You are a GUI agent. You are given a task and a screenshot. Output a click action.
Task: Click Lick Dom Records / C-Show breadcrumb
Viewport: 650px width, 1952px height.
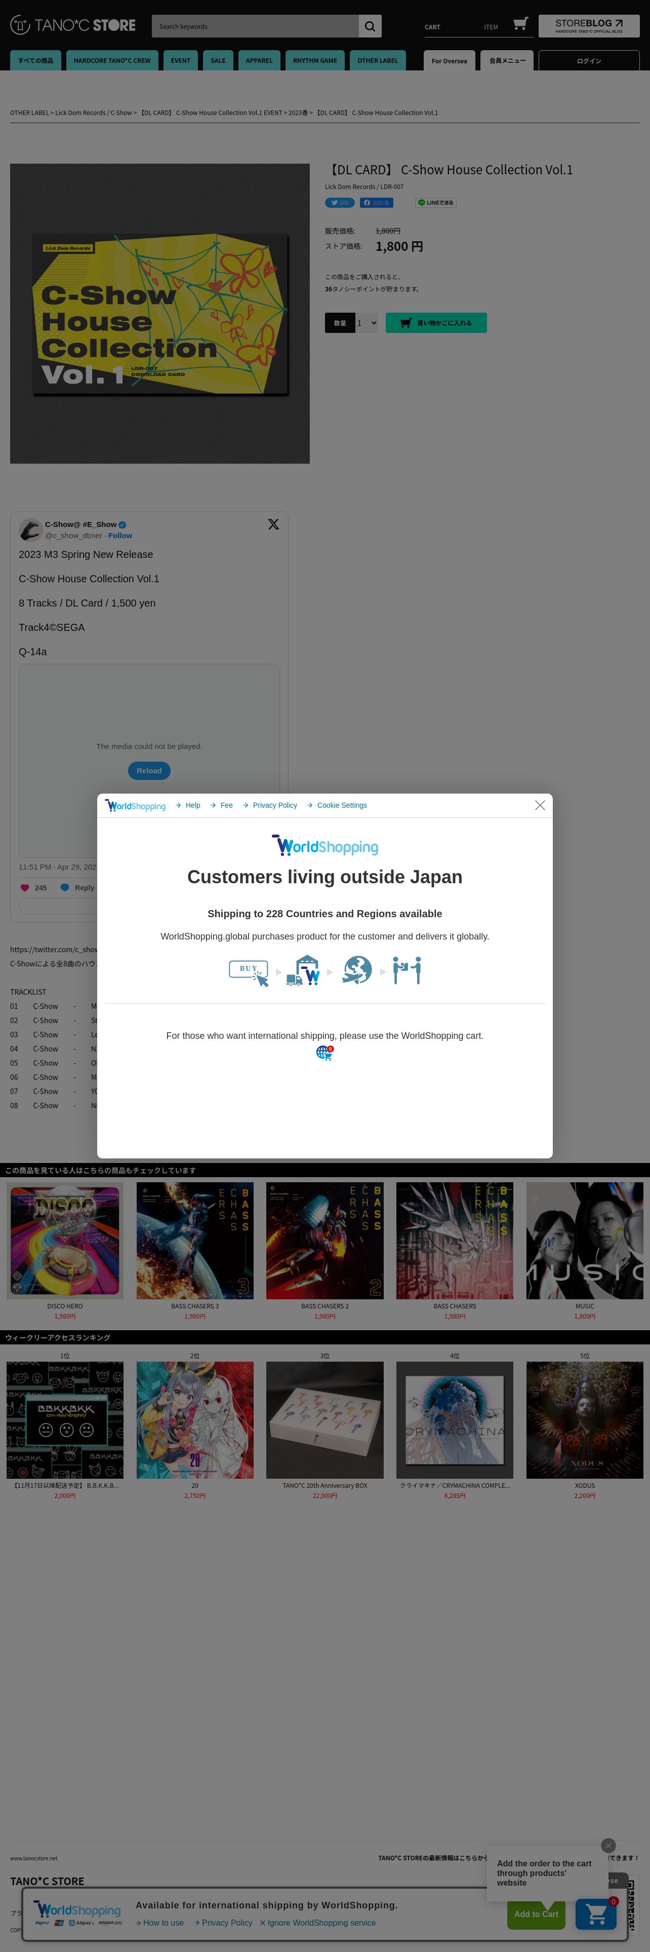[93, 113]
